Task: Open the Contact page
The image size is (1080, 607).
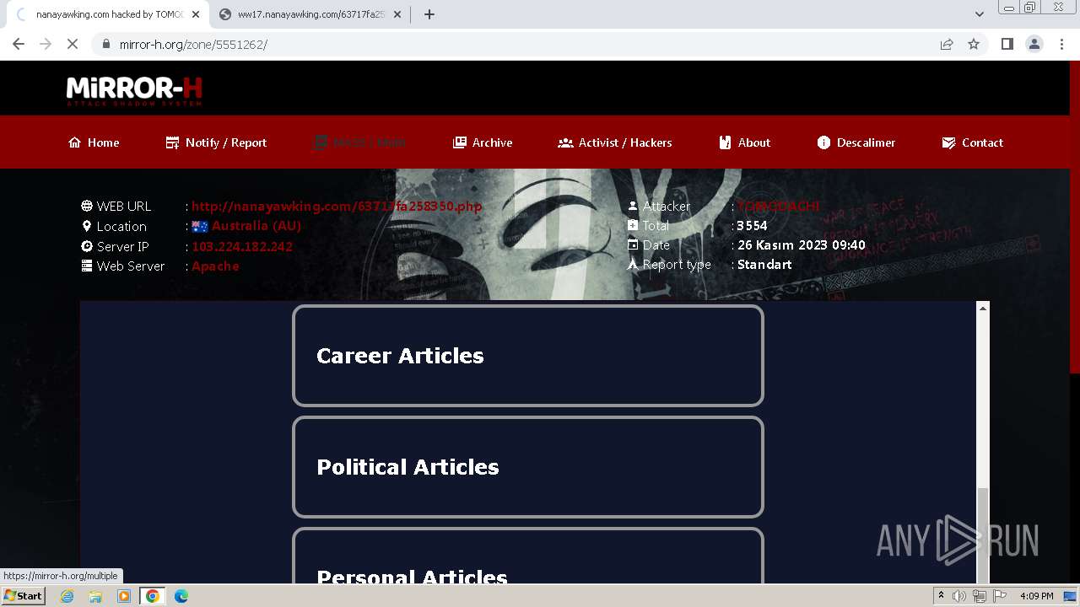Action: pyautogui.click(x=973, y=142)
